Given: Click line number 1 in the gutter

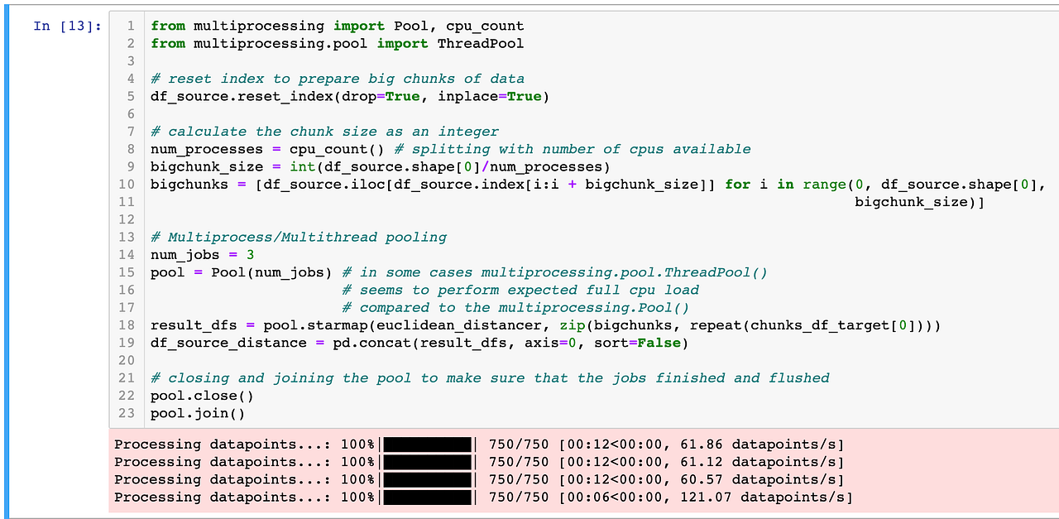Looking at the screenshot, I should (130, 26).
